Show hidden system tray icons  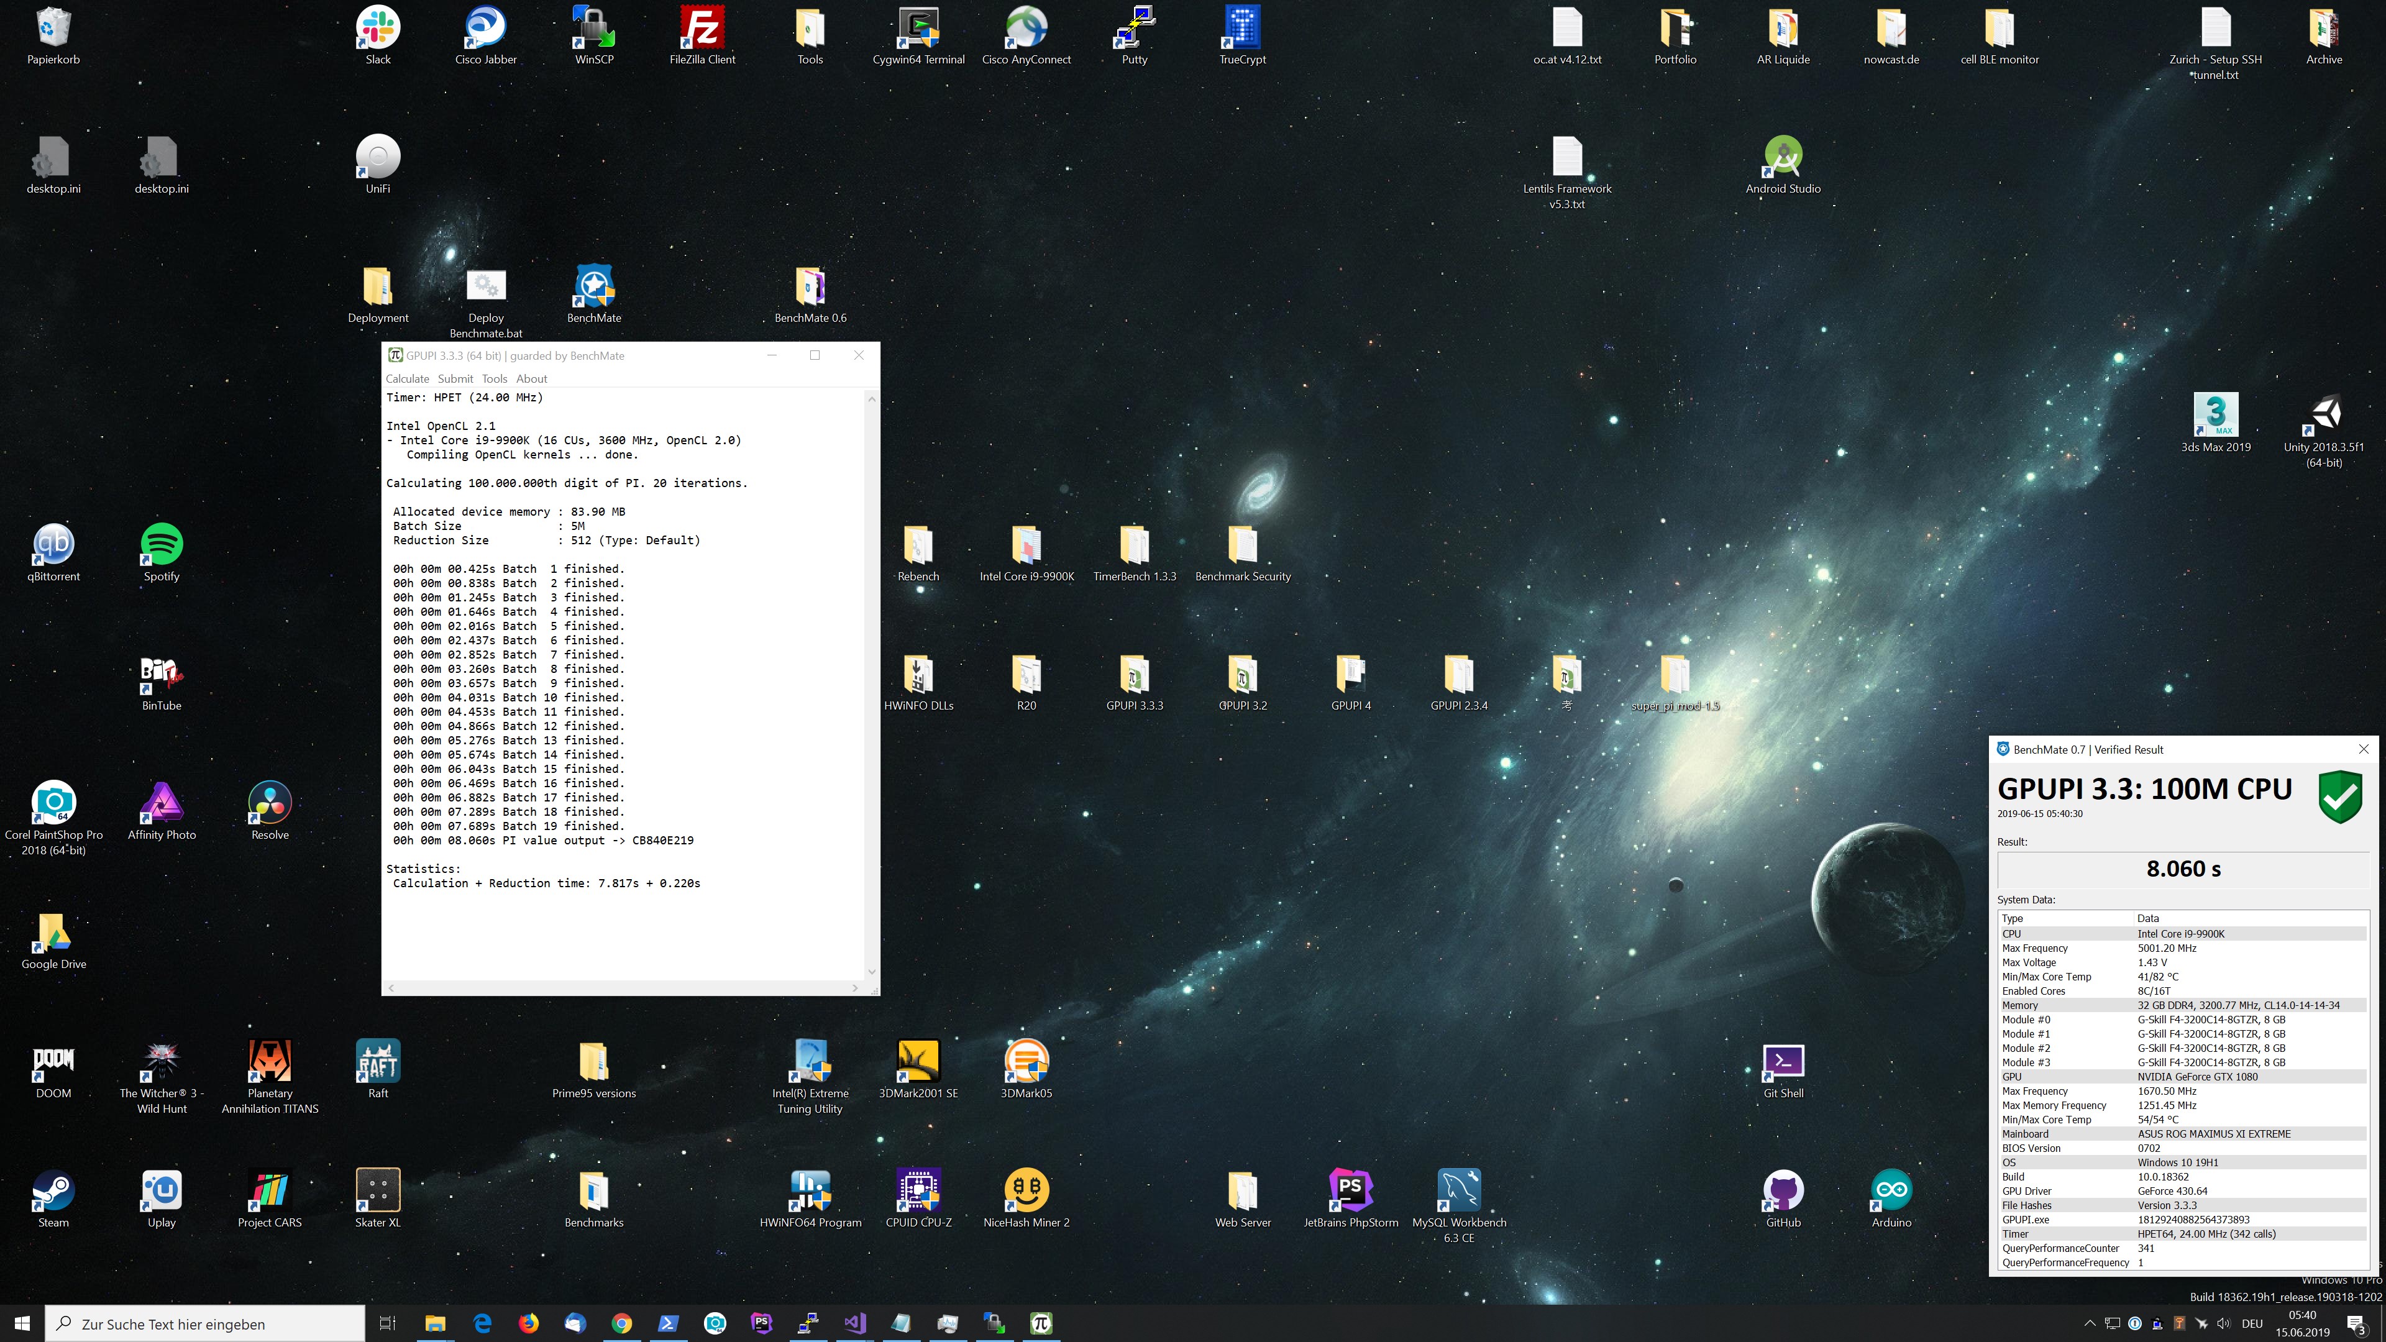coord(2090,1323)
